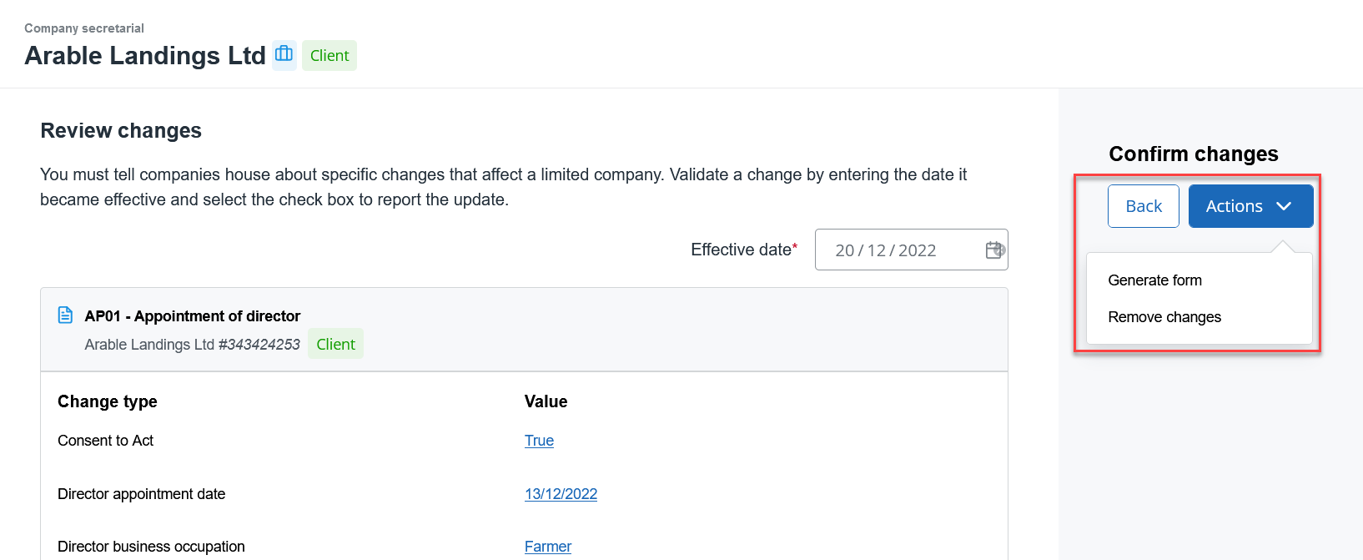Screen dimensions: 1363x560
Task: Click the briefcase icon beside Arable Landings Ltd
Action: point(284,54)
